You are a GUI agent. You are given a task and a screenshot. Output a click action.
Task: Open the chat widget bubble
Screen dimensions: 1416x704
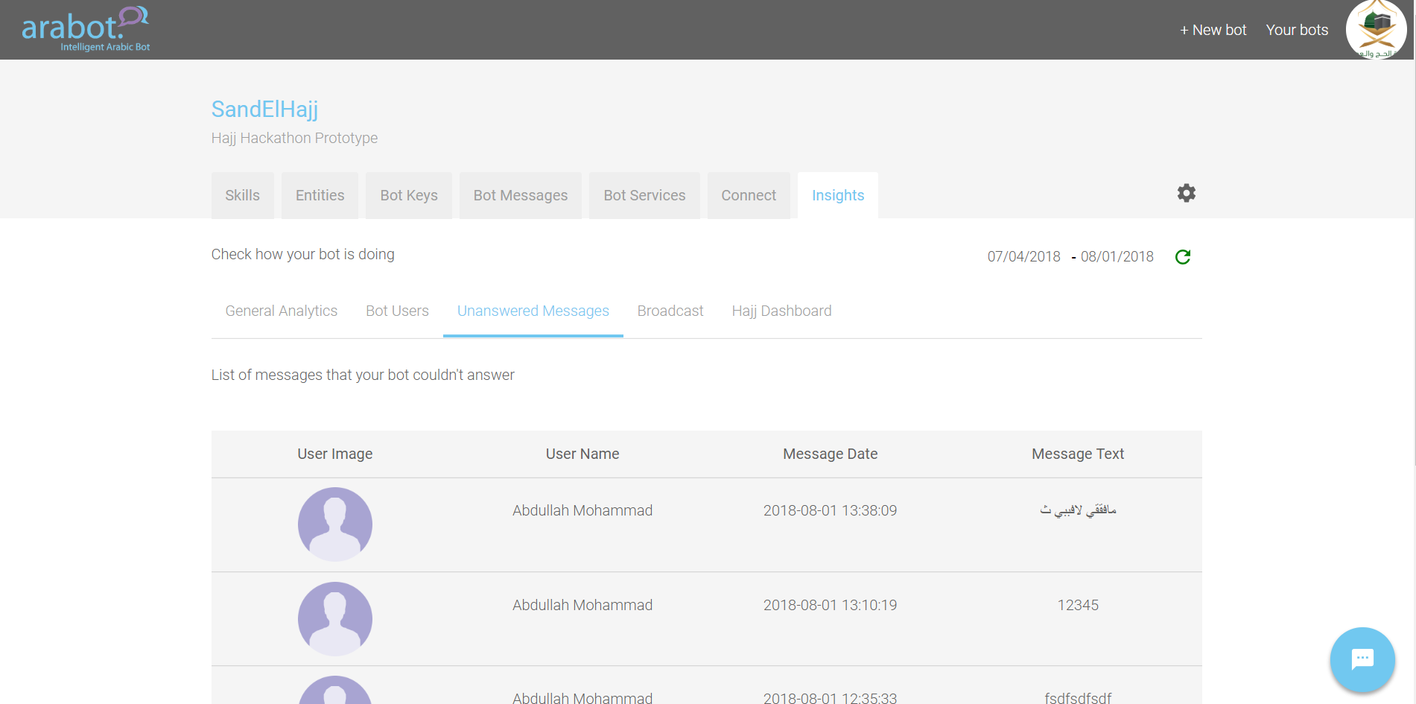(x=1362, y=659)
